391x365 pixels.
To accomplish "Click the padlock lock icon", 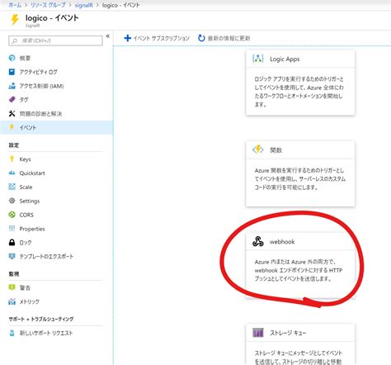I will click(x=12, y=242).
